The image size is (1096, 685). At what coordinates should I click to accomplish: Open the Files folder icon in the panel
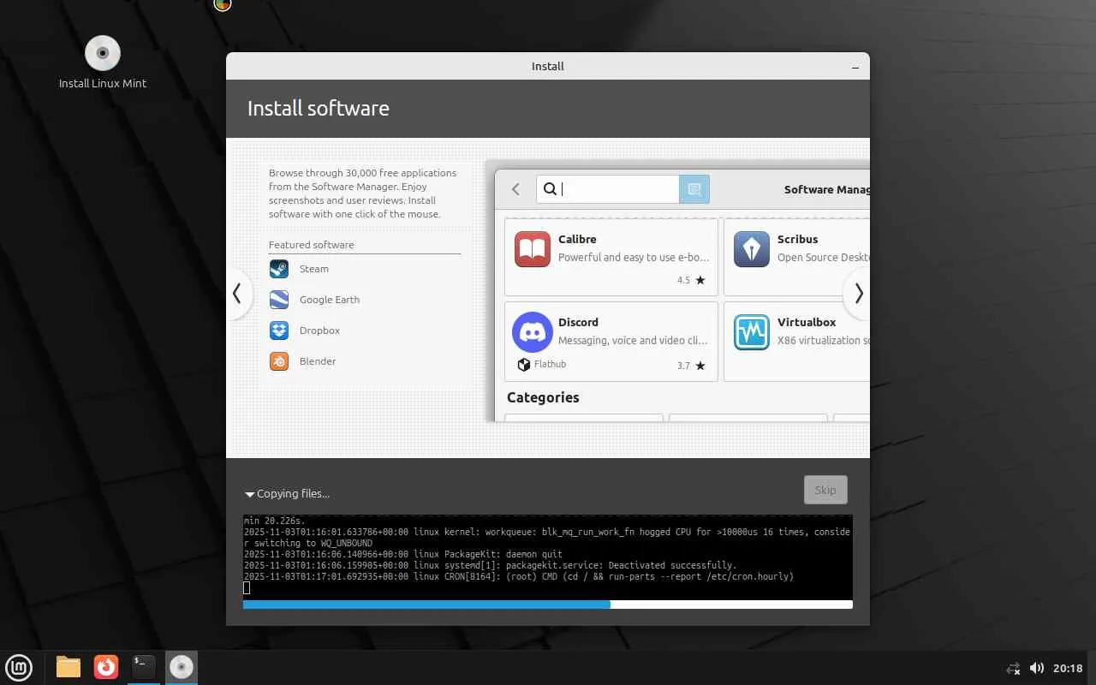pyautogui.click(x=68, y=667)
